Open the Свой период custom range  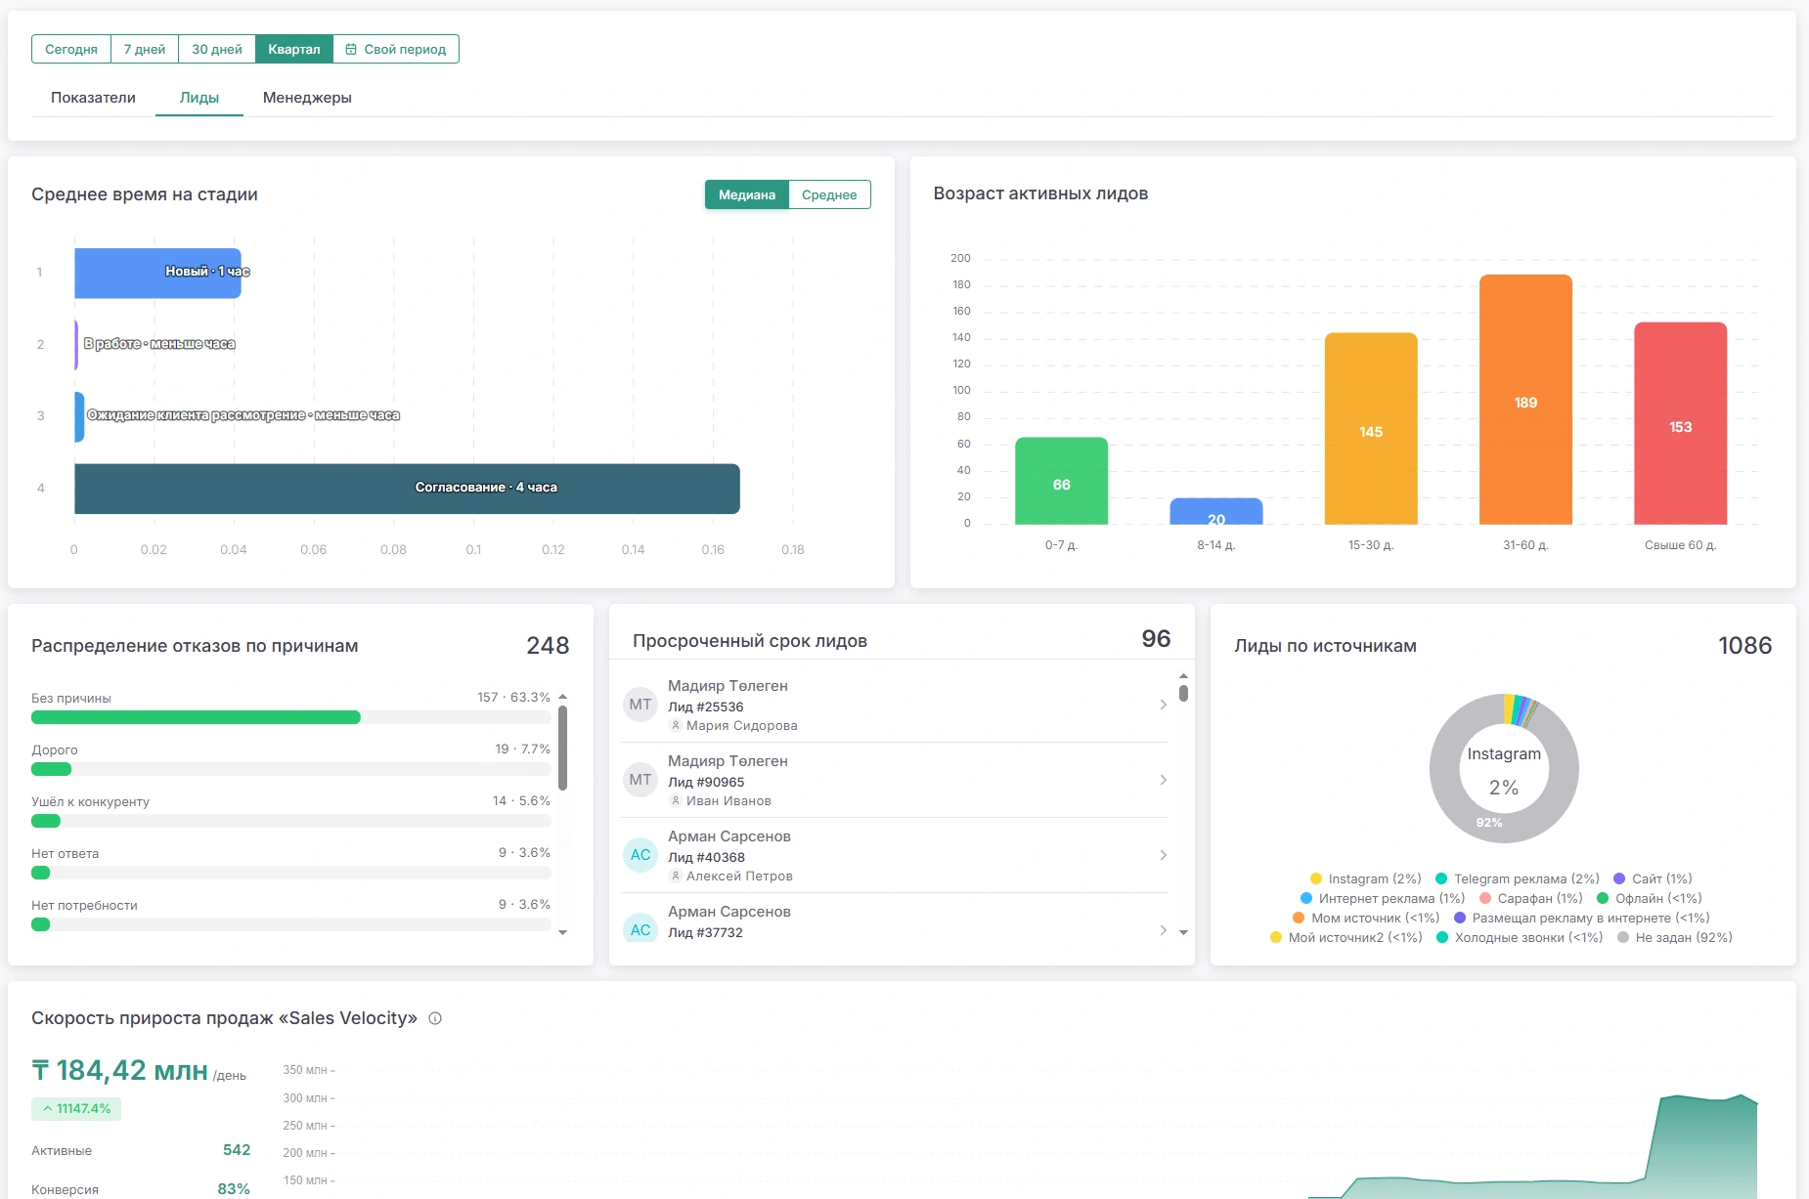tap(396, 49)
